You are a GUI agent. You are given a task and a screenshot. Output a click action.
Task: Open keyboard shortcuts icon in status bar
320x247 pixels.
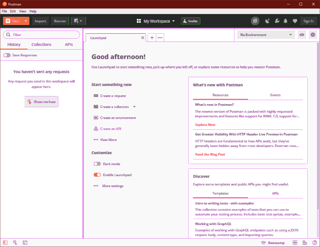pyautogui.click(x=305, y=243)
